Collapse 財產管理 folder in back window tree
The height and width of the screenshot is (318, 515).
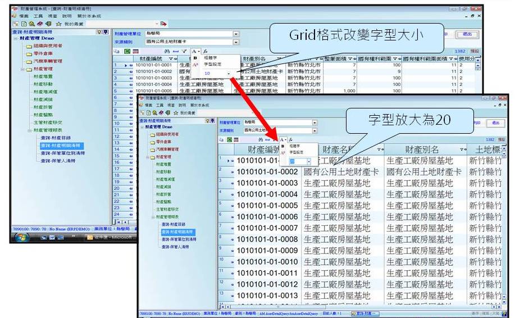point(22,69)
